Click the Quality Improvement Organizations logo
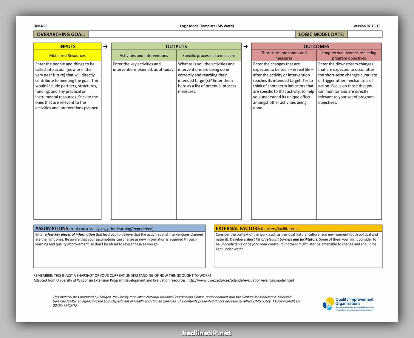The width and height of the screenshot is (414, 338). 348,304
